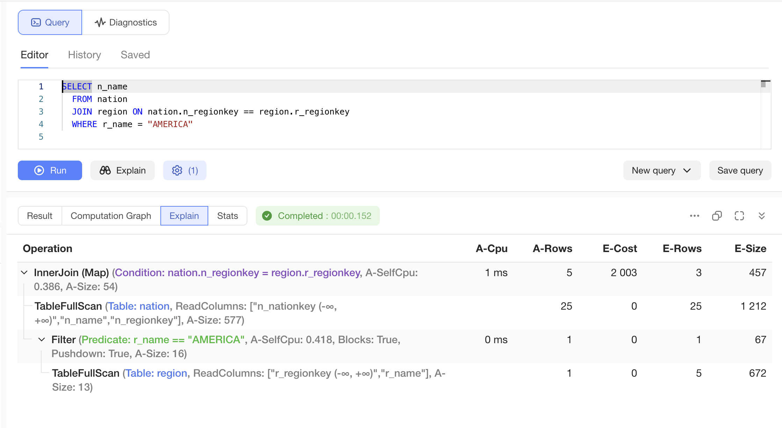Click the "AMERICA" string in editor
This screenshot has width=782, height=428.
pyautogui.click(x=170, y=124)
